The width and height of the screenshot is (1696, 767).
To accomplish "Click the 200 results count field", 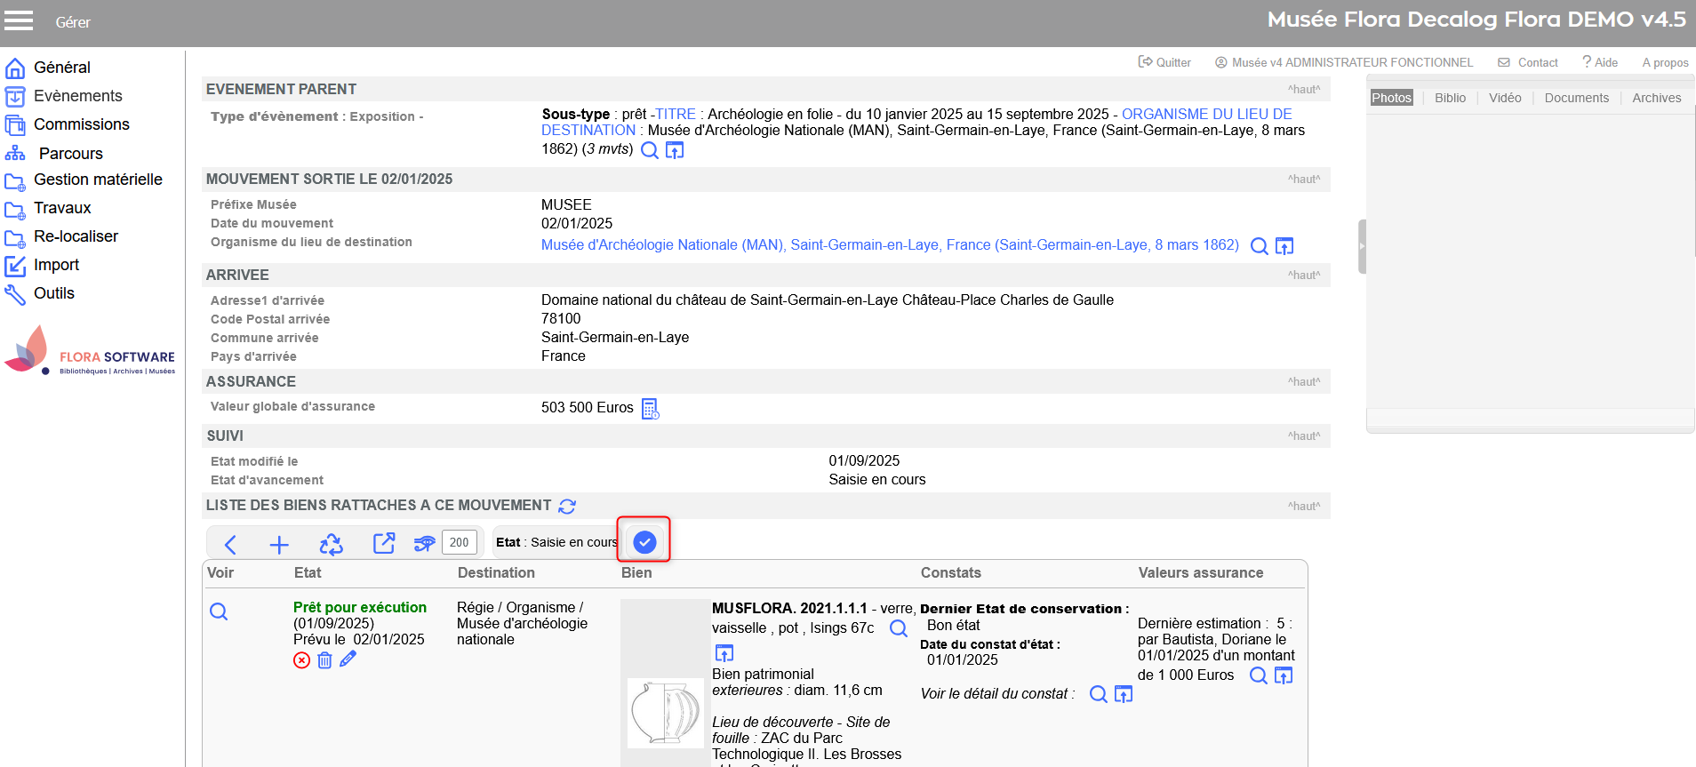I will coord(459,542).
